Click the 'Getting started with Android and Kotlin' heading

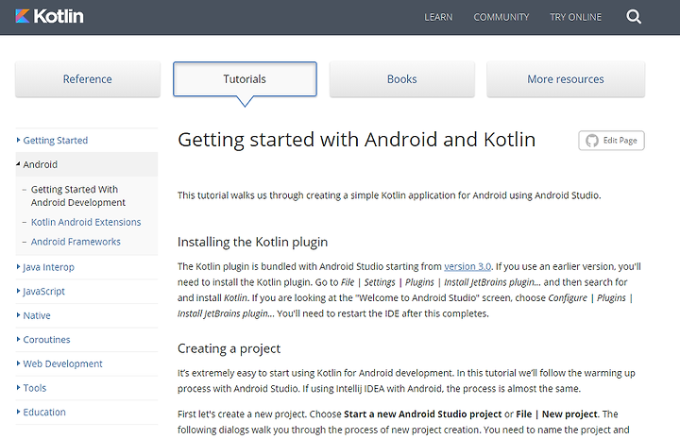tap(356, 140)
